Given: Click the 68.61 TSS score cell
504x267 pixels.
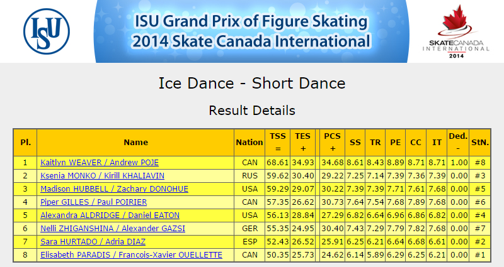Looking at the screenshot, I should 278,163.
